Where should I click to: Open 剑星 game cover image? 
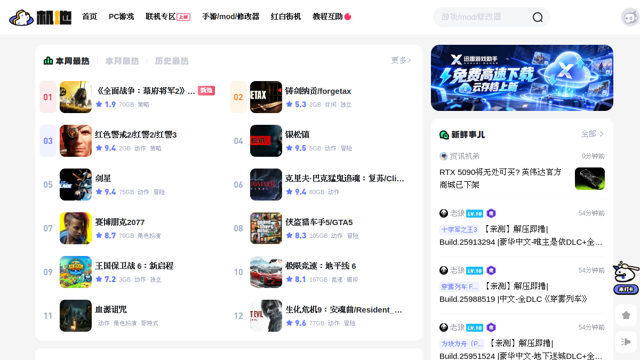pos(76,185)
